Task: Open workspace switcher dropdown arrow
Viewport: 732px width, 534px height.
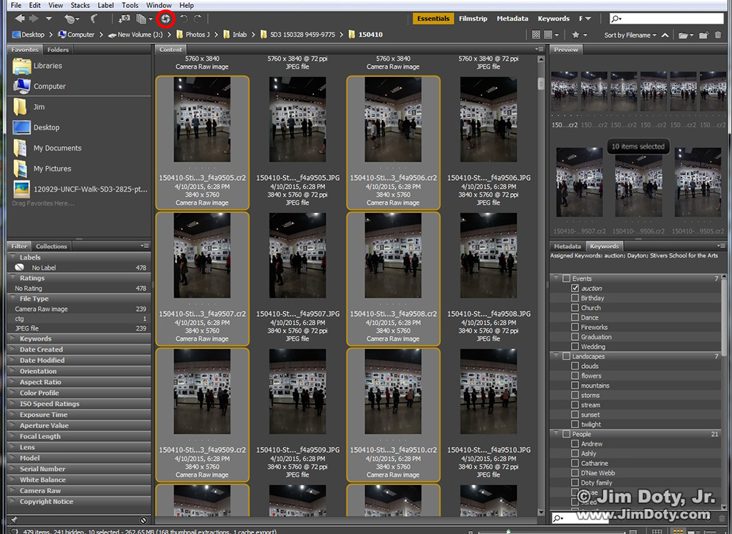Action: (x=589, y=19)
